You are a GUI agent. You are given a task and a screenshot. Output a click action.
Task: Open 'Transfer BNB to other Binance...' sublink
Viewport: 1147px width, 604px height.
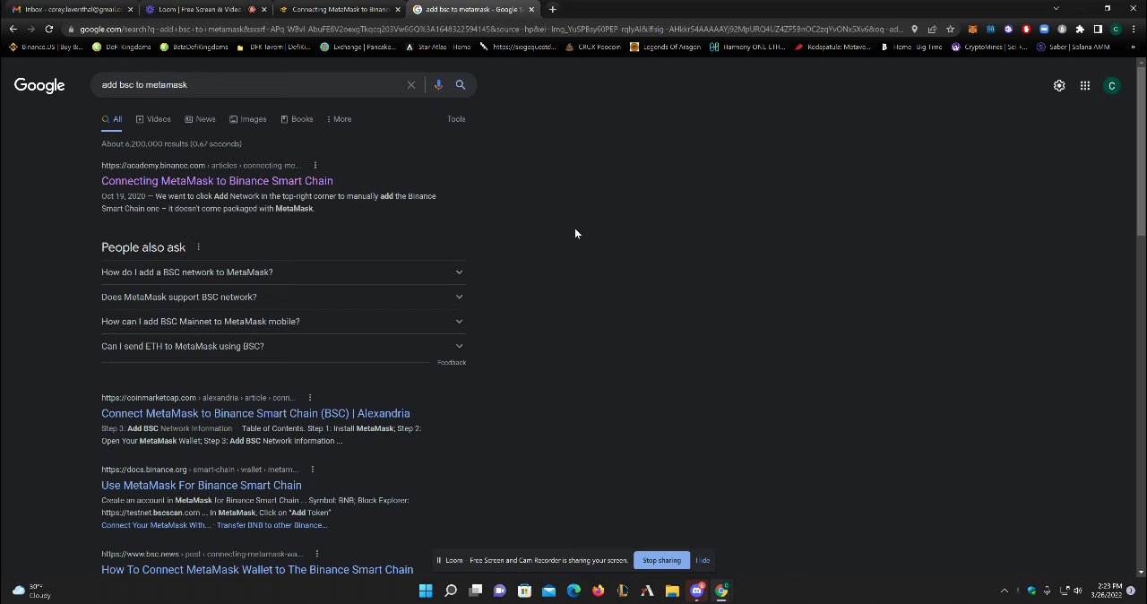pos(272,525)
